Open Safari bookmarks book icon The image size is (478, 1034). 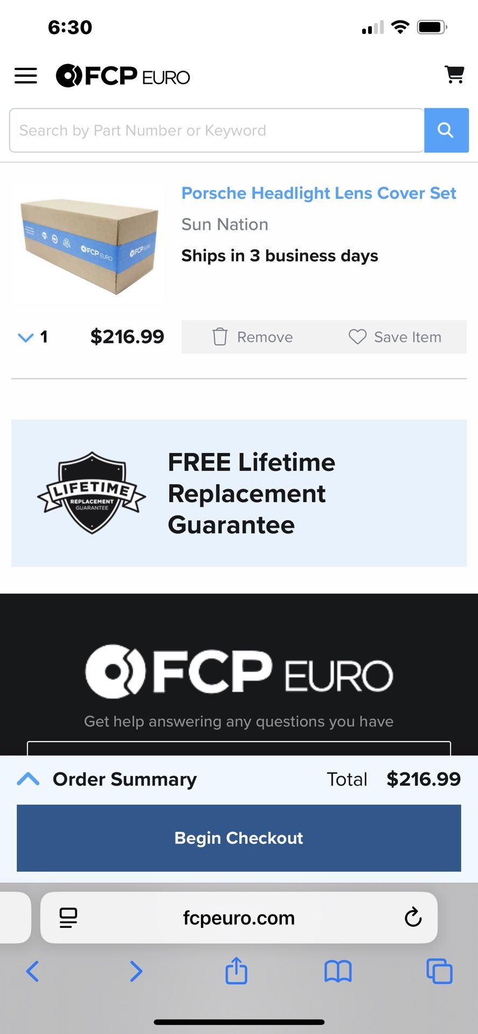[338, 971]
